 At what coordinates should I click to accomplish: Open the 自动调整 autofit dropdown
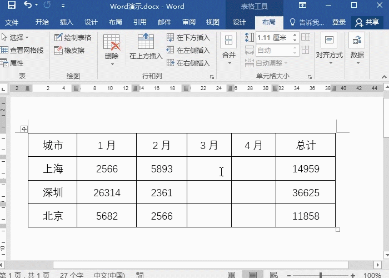point(266,63)
